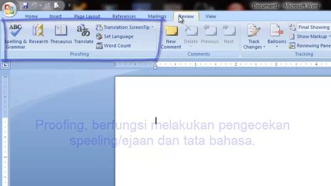331x186 pixels.
Task: Click the indent marker on horizontal ruler
Action: click(155, 66)
